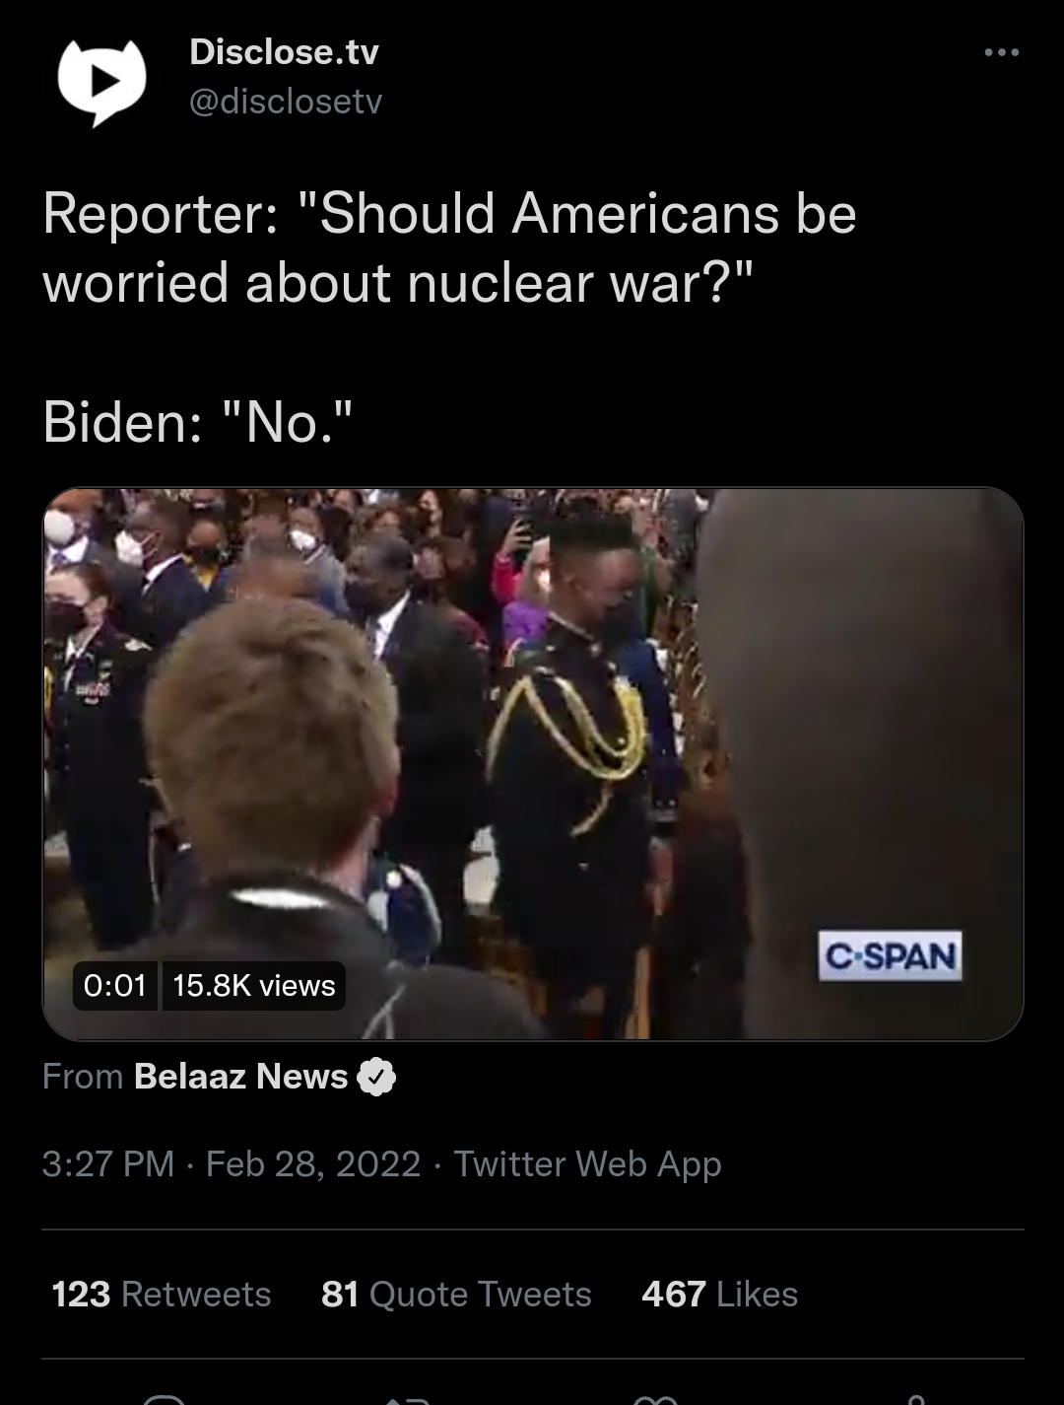Click the Twitter Web App source label
Screen dimensions: 1064x1405
[x=587, y=1163]
